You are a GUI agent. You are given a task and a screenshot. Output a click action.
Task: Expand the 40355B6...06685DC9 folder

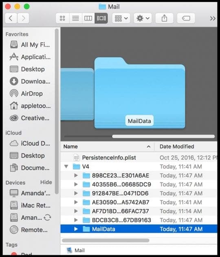[x=76, y=185]
